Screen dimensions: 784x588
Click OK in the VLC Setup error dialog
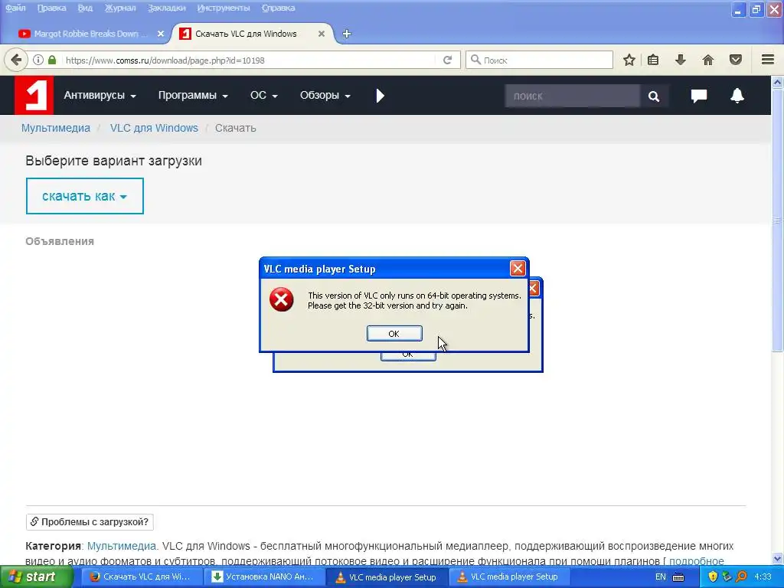click(x=394, y=334)
